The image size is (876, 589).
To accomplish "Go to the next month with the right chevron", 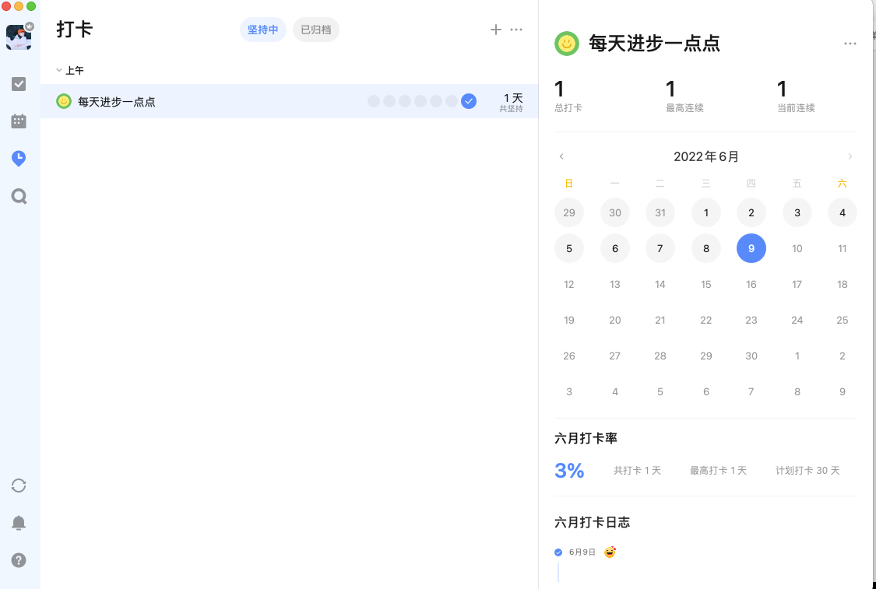I will click(850, 156).
